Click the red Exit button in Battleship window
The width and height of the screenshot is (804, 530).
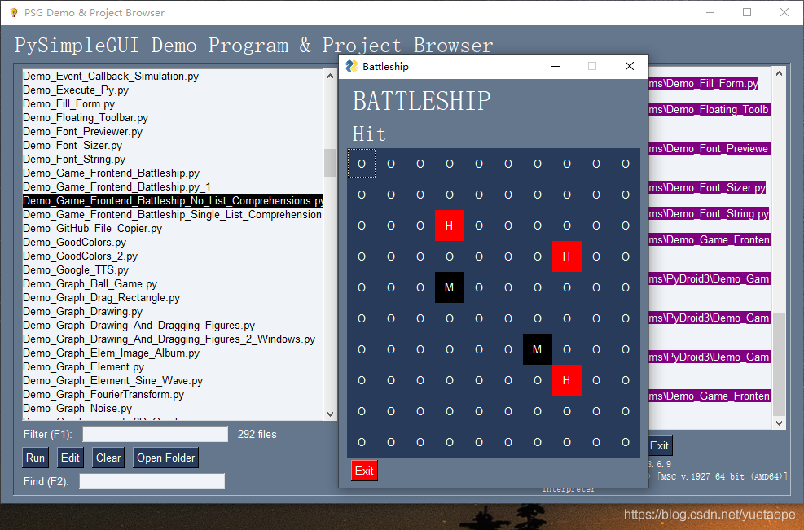coord(364,471)
